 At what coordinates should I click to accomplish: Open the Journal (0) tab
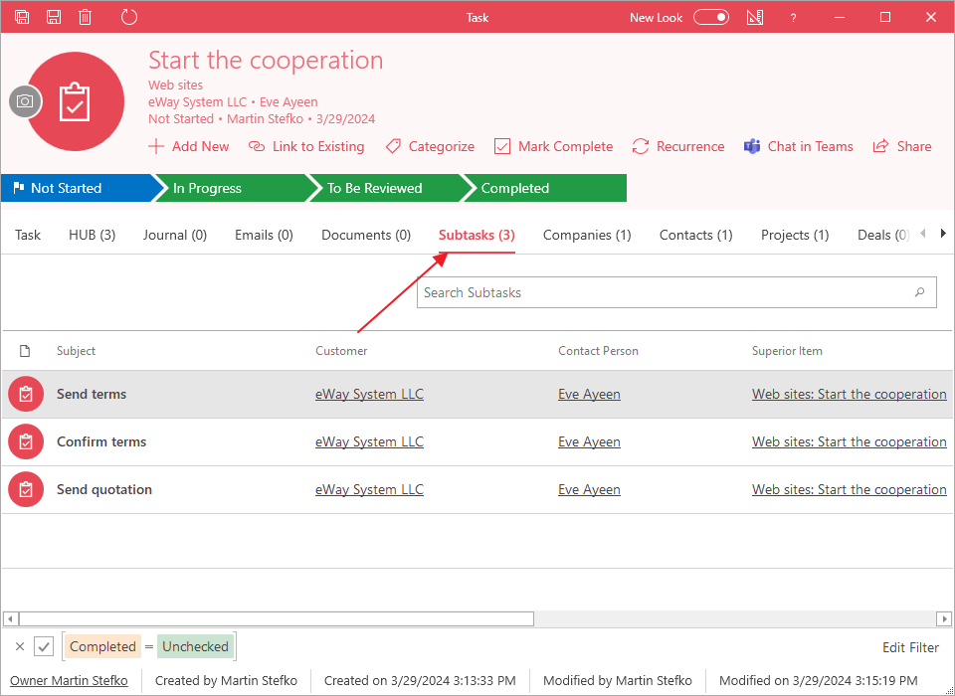175,235
